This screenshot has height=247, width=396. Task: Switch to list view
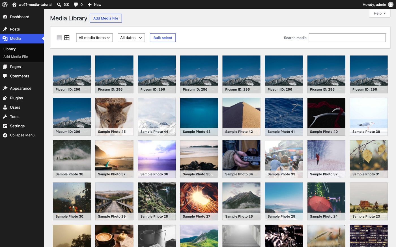[59, 38]
